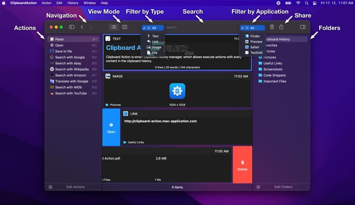Run Search with Wikipedia action
This screenshot has height=205, width=355.
coord(73,69)
